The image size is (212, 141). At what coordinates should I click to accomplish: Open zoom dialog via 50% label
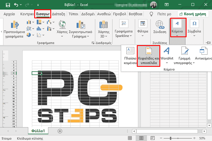[x=202, y=138]
